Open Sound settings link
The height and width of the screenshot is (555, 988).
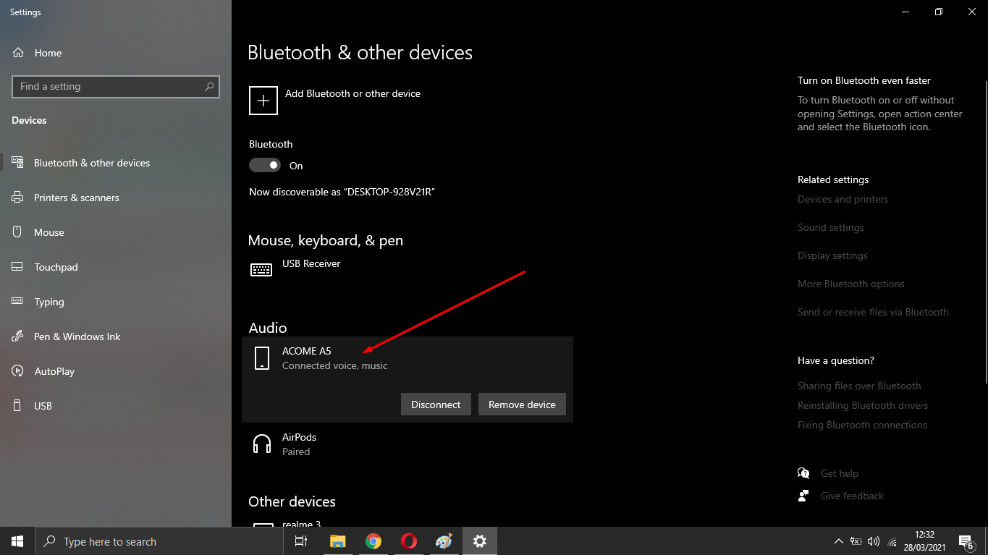(x=831, y=227)
